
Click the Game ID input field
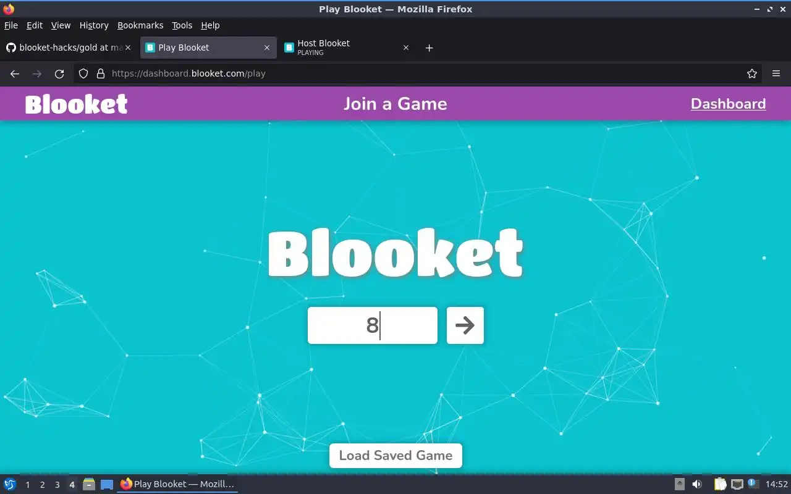(373, 325)
